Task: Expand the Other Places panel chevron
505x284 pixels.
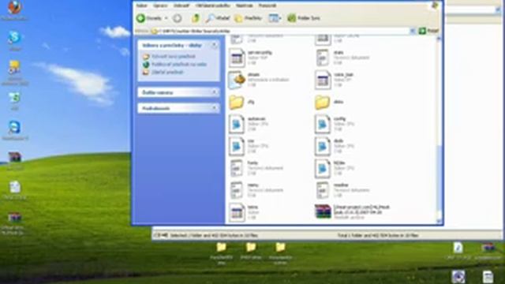Action: coord(214,92)
